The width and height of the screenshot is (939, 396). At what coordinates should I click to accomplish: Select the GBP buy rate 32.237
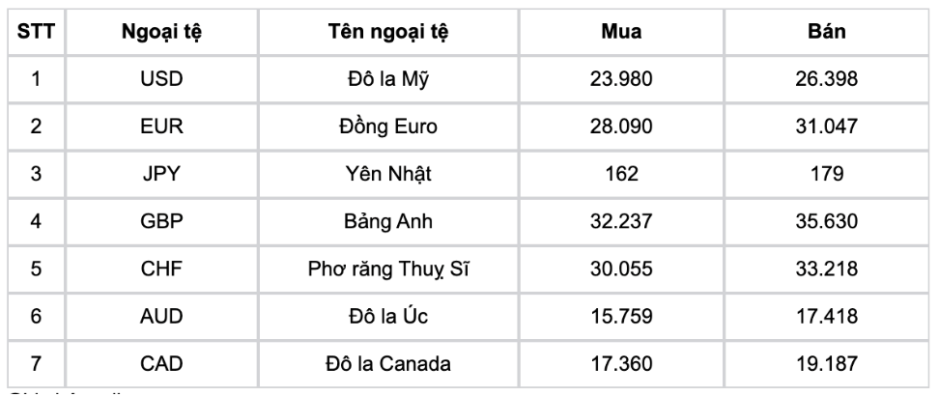(x=621, y=221)
